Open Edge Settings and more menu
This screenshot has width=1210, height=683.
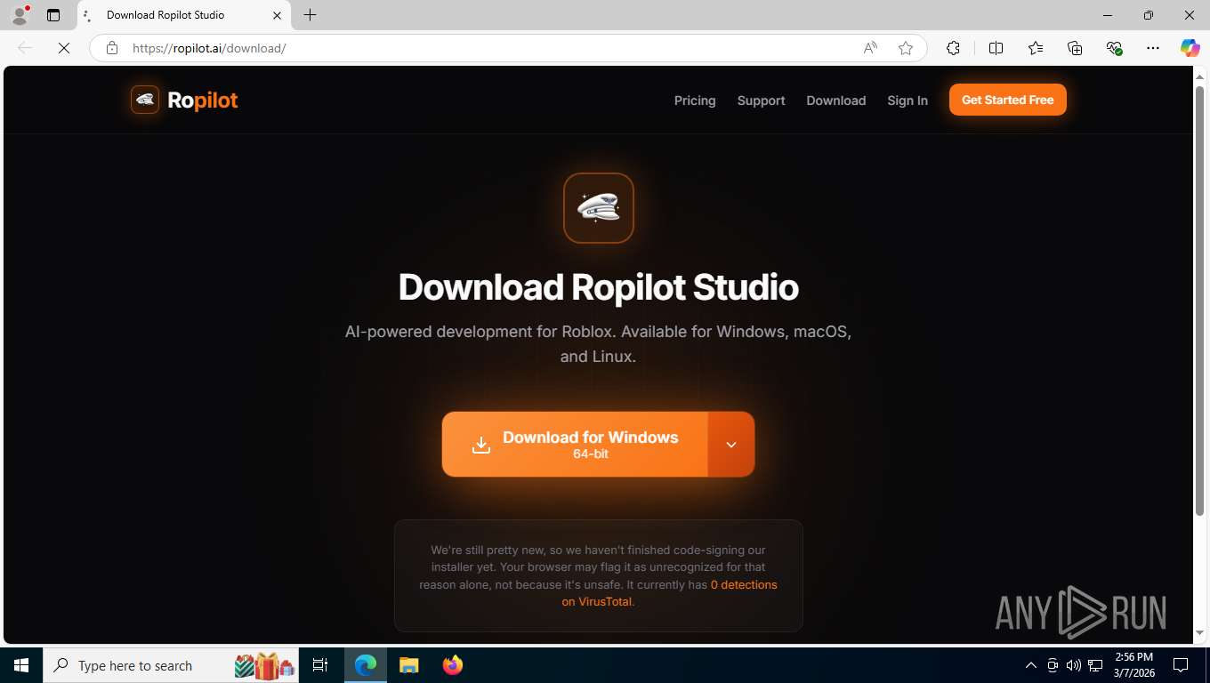[1153, 48]
